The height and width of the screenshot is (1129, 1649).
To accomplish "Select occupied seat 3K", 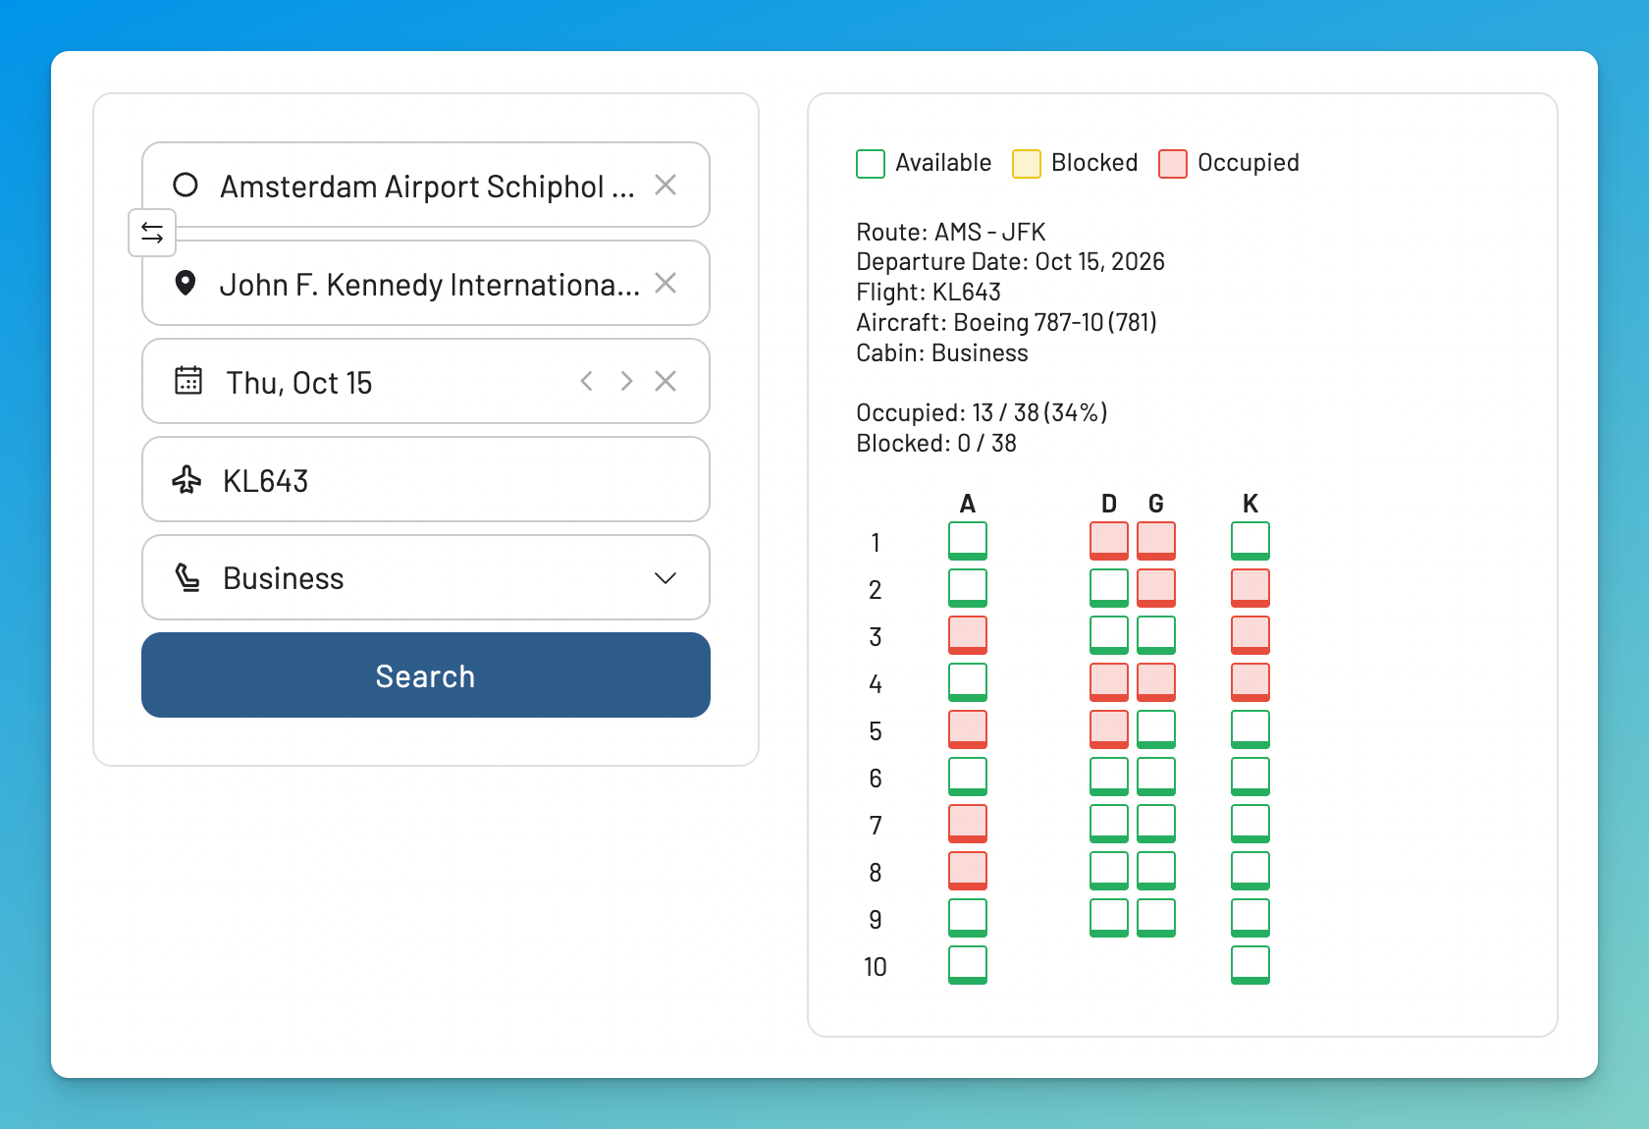I will click(x=1250, y=635).
